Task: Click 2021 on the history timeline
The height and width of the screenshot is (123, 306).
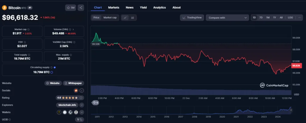Action: (236, 117)
